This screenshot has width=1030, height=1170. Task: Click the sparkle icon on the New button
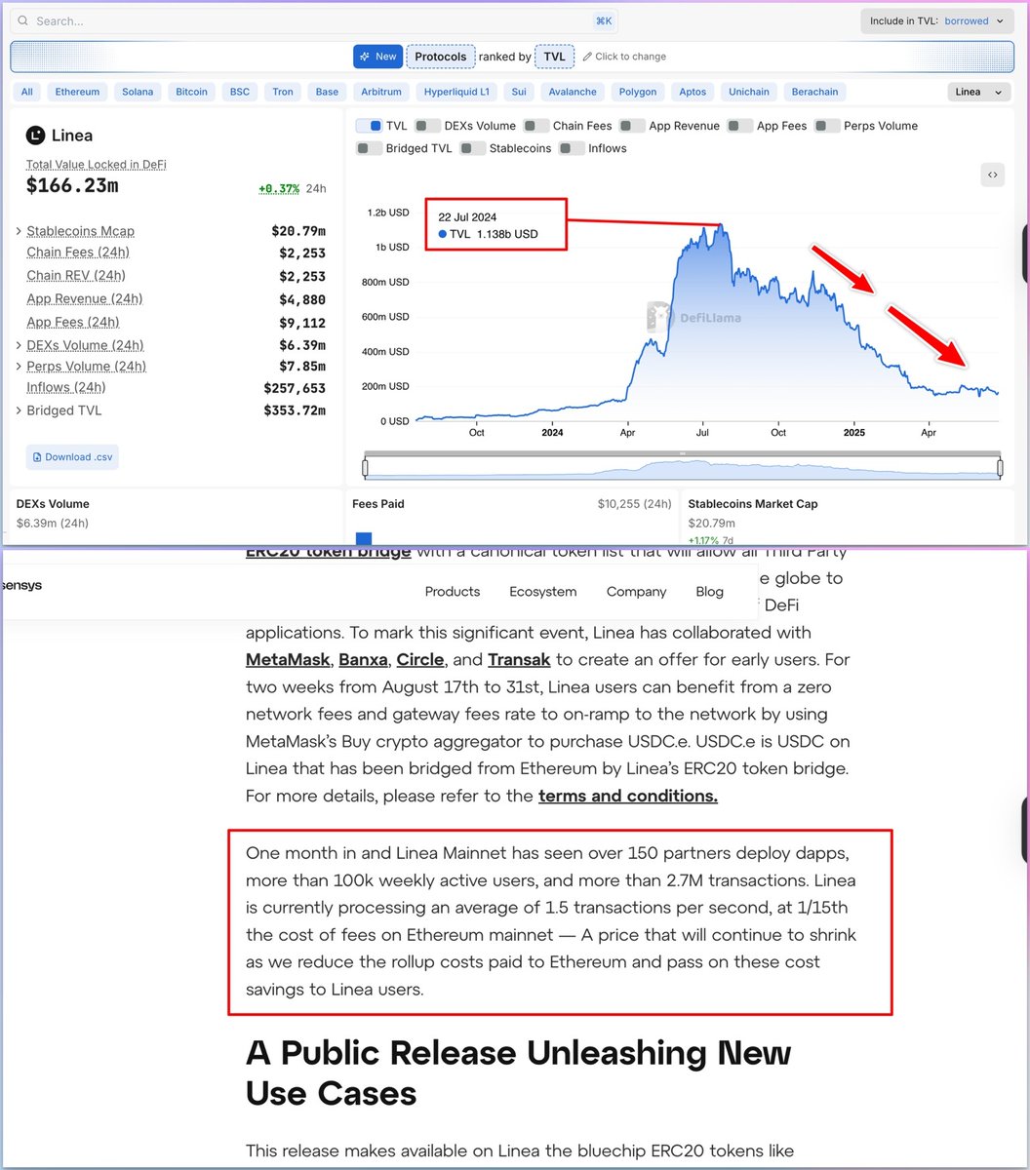(365, 56)
